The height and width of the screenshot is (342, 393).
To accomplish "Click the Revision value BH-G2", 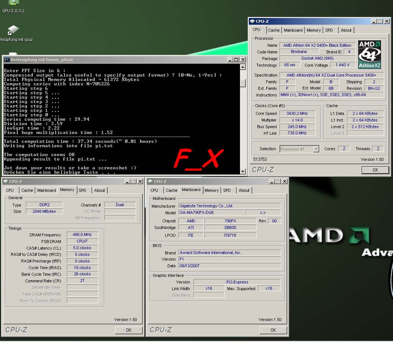I will coord(374,88).
